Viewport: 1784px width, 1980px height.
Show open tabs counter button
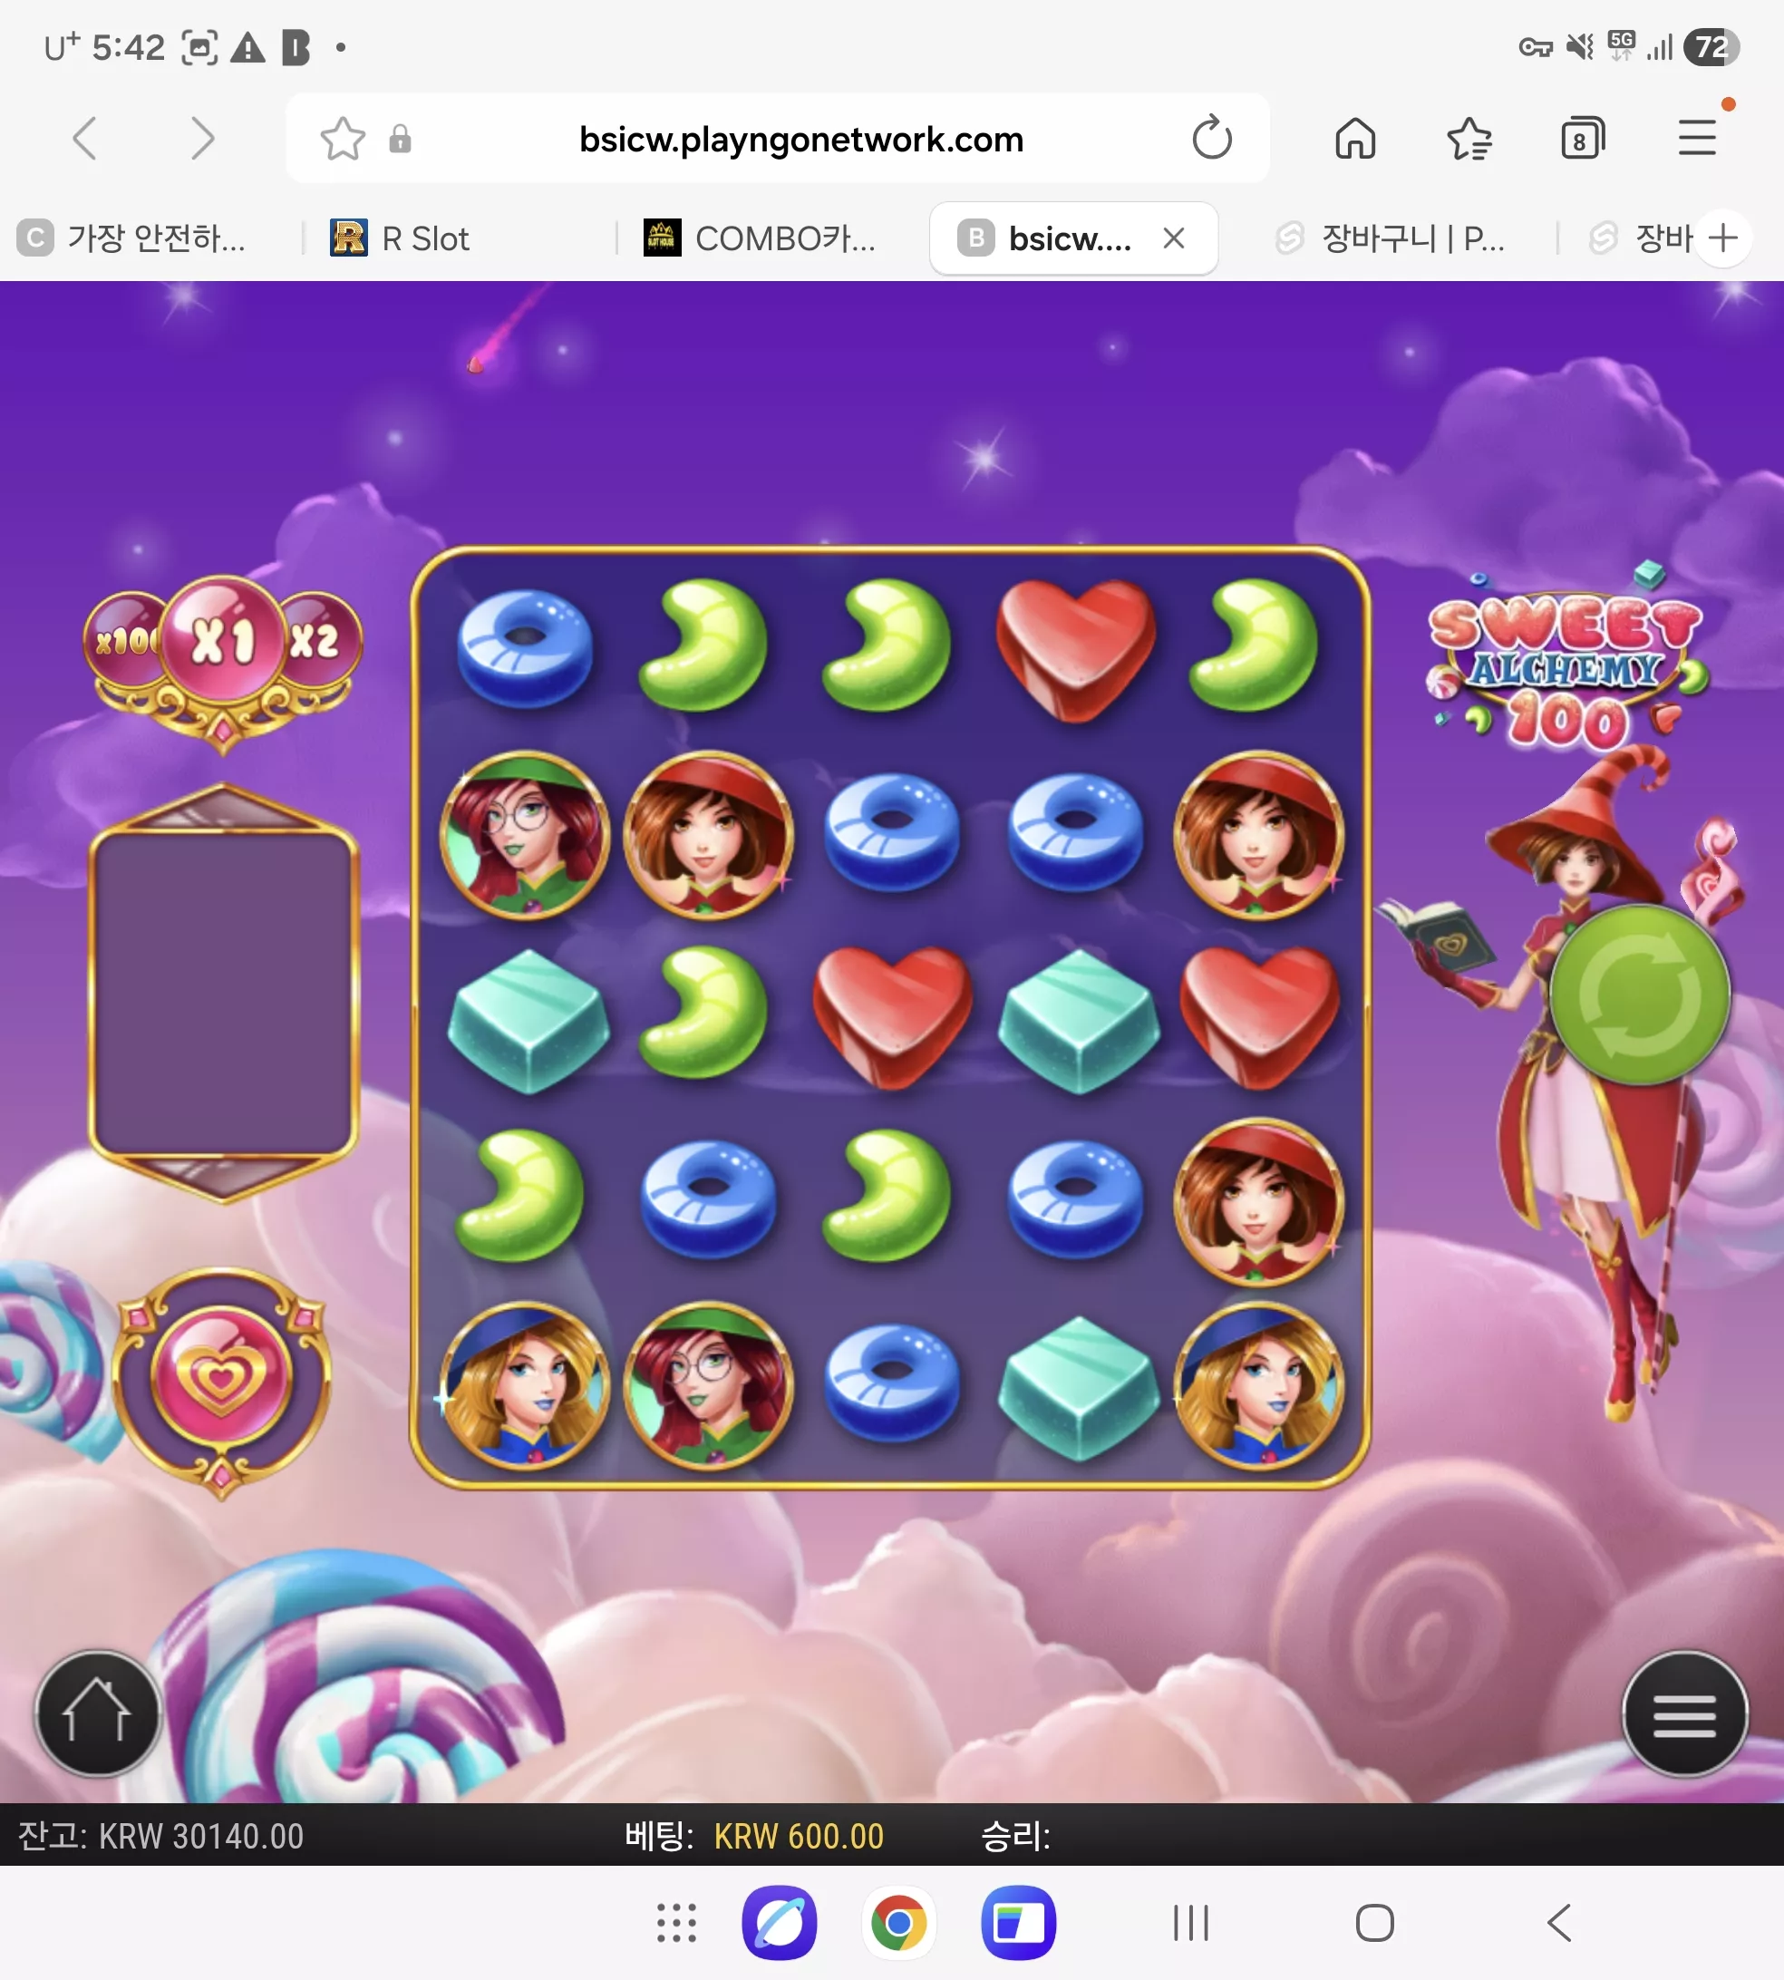tap(1582, 138)
